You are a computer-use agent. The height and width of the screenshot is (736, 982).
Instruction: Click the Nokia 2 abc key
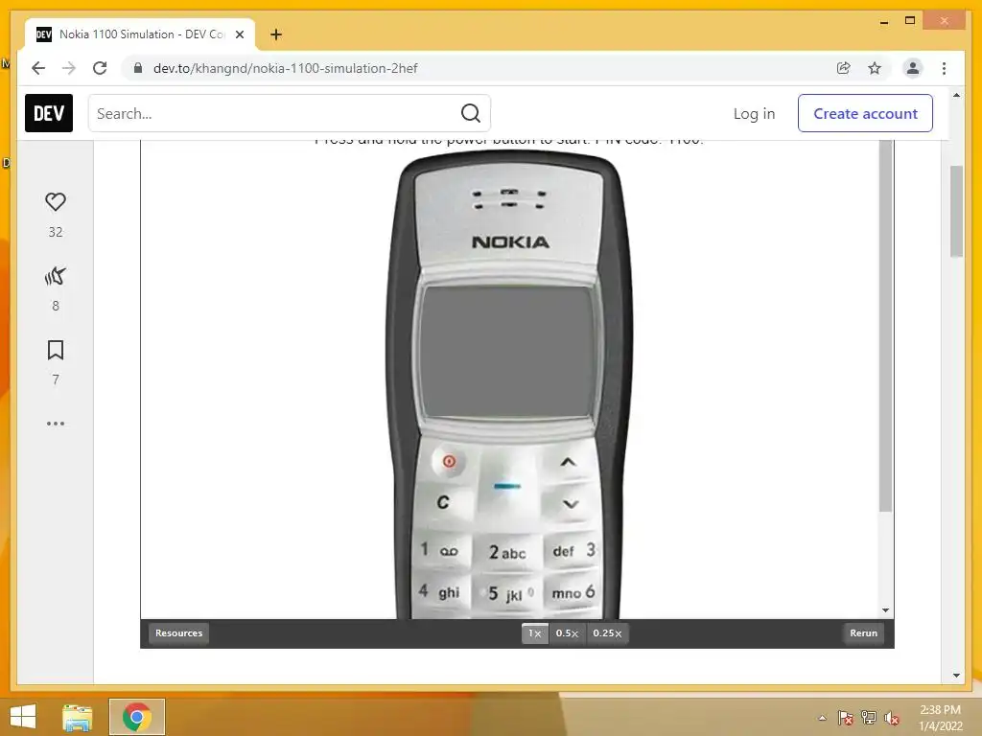507,553
